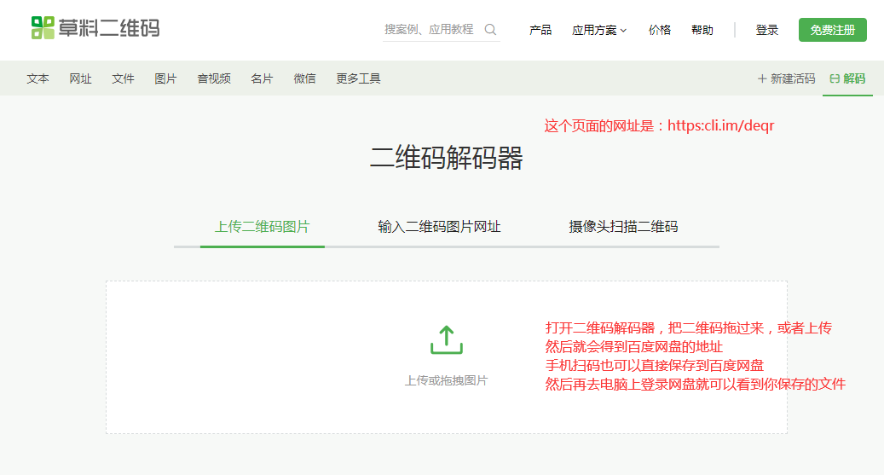Open the 帮助 link
The height and width of the screenshot is (475, 884).
click(702, 30)
